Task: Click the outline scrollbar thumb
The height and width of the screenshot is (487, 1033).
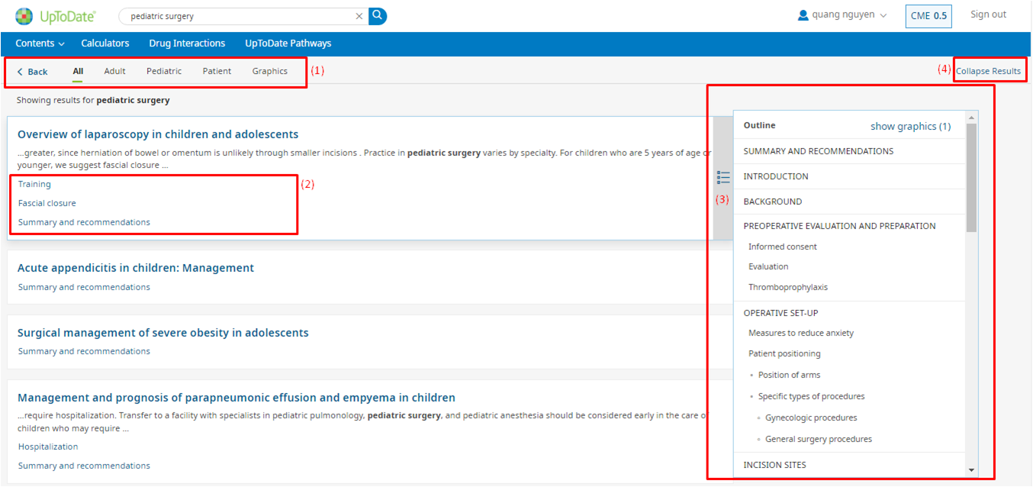Action: click(971, 177)
